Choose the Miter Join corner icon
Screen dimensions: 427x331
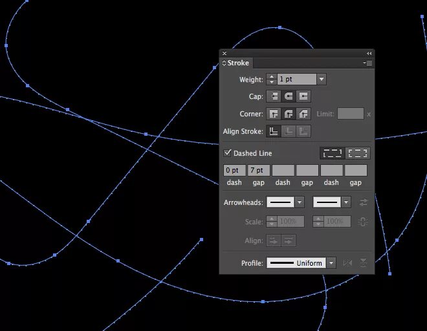274,114
